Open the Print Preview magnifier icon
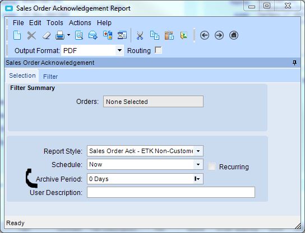305x233 pixels. click(x=79, y=35)
